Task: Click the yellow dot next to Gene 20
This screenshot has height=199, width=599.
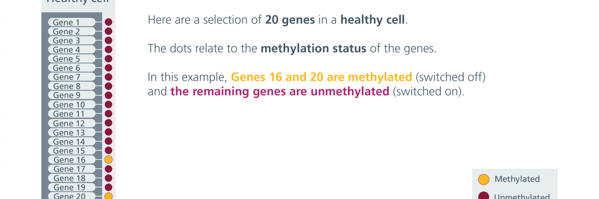Action: tap(108, 196)
